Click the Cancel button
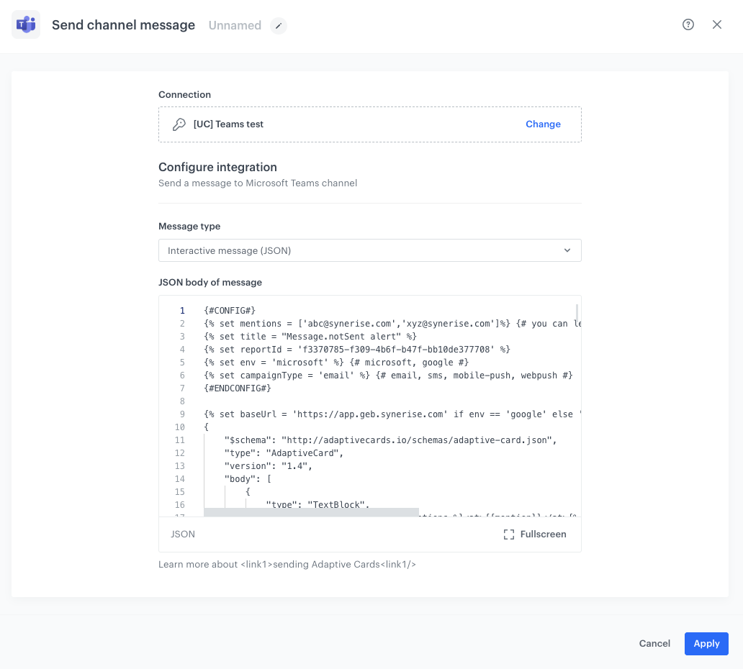The width and height of the screenshot is (743, 669). [654, 643]
